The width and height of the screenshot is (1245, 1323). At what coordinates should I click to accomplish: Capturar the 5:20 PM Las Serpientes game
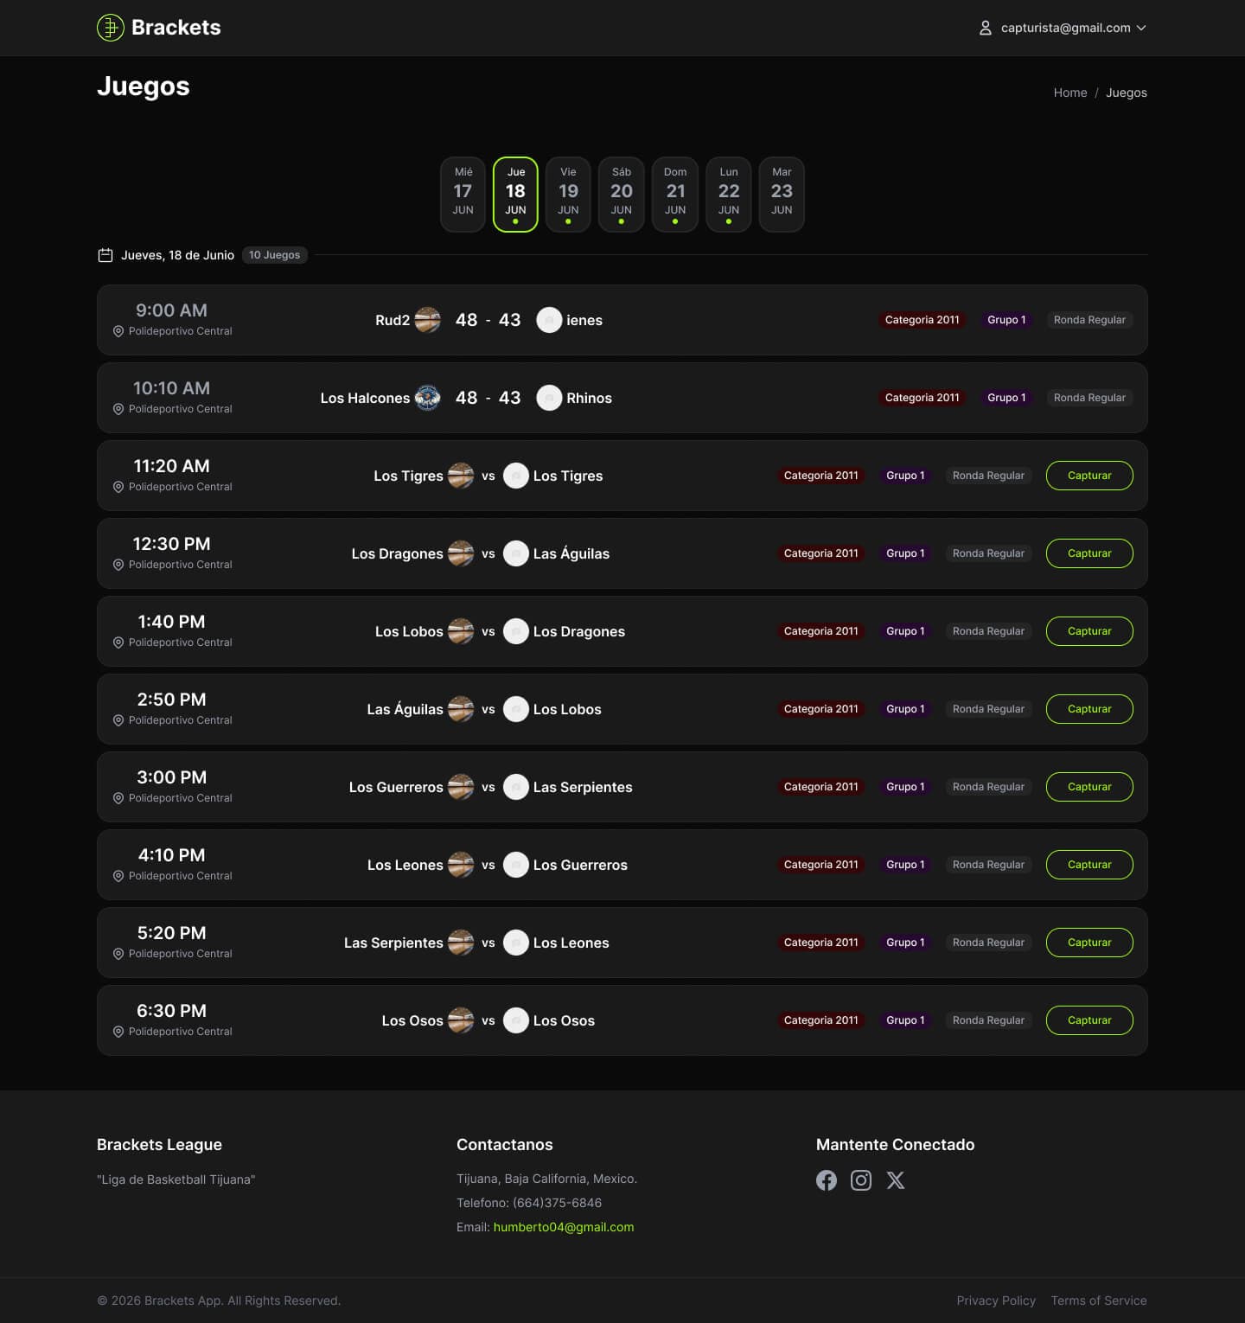1089,943
